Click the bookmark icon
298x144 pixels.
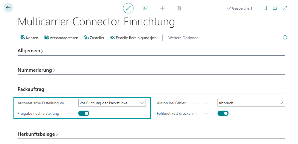[x=265, y=8]
